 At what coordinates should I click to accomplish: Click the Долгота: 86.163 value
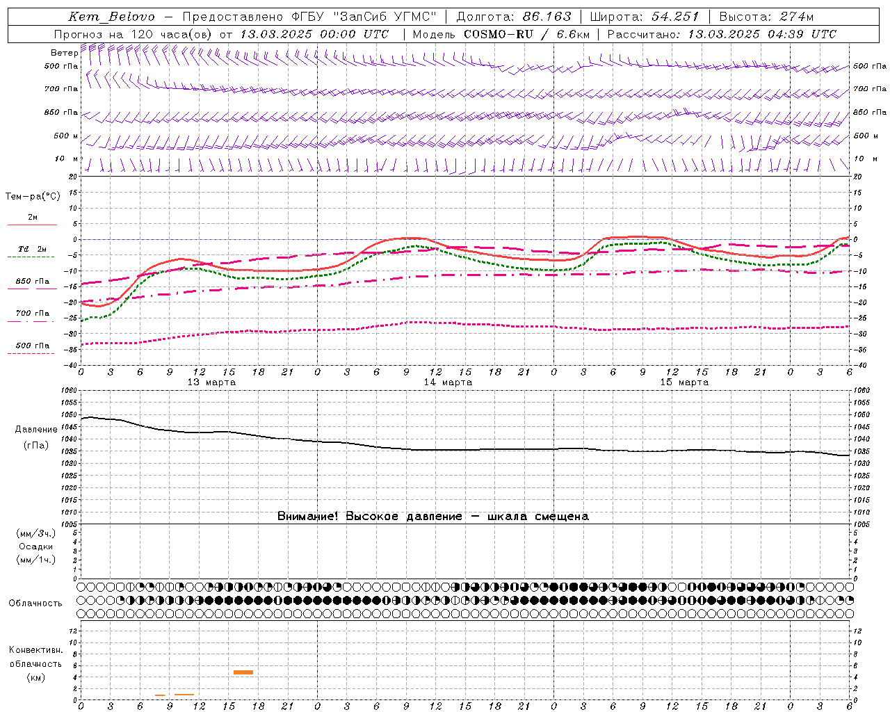(514, 17)
